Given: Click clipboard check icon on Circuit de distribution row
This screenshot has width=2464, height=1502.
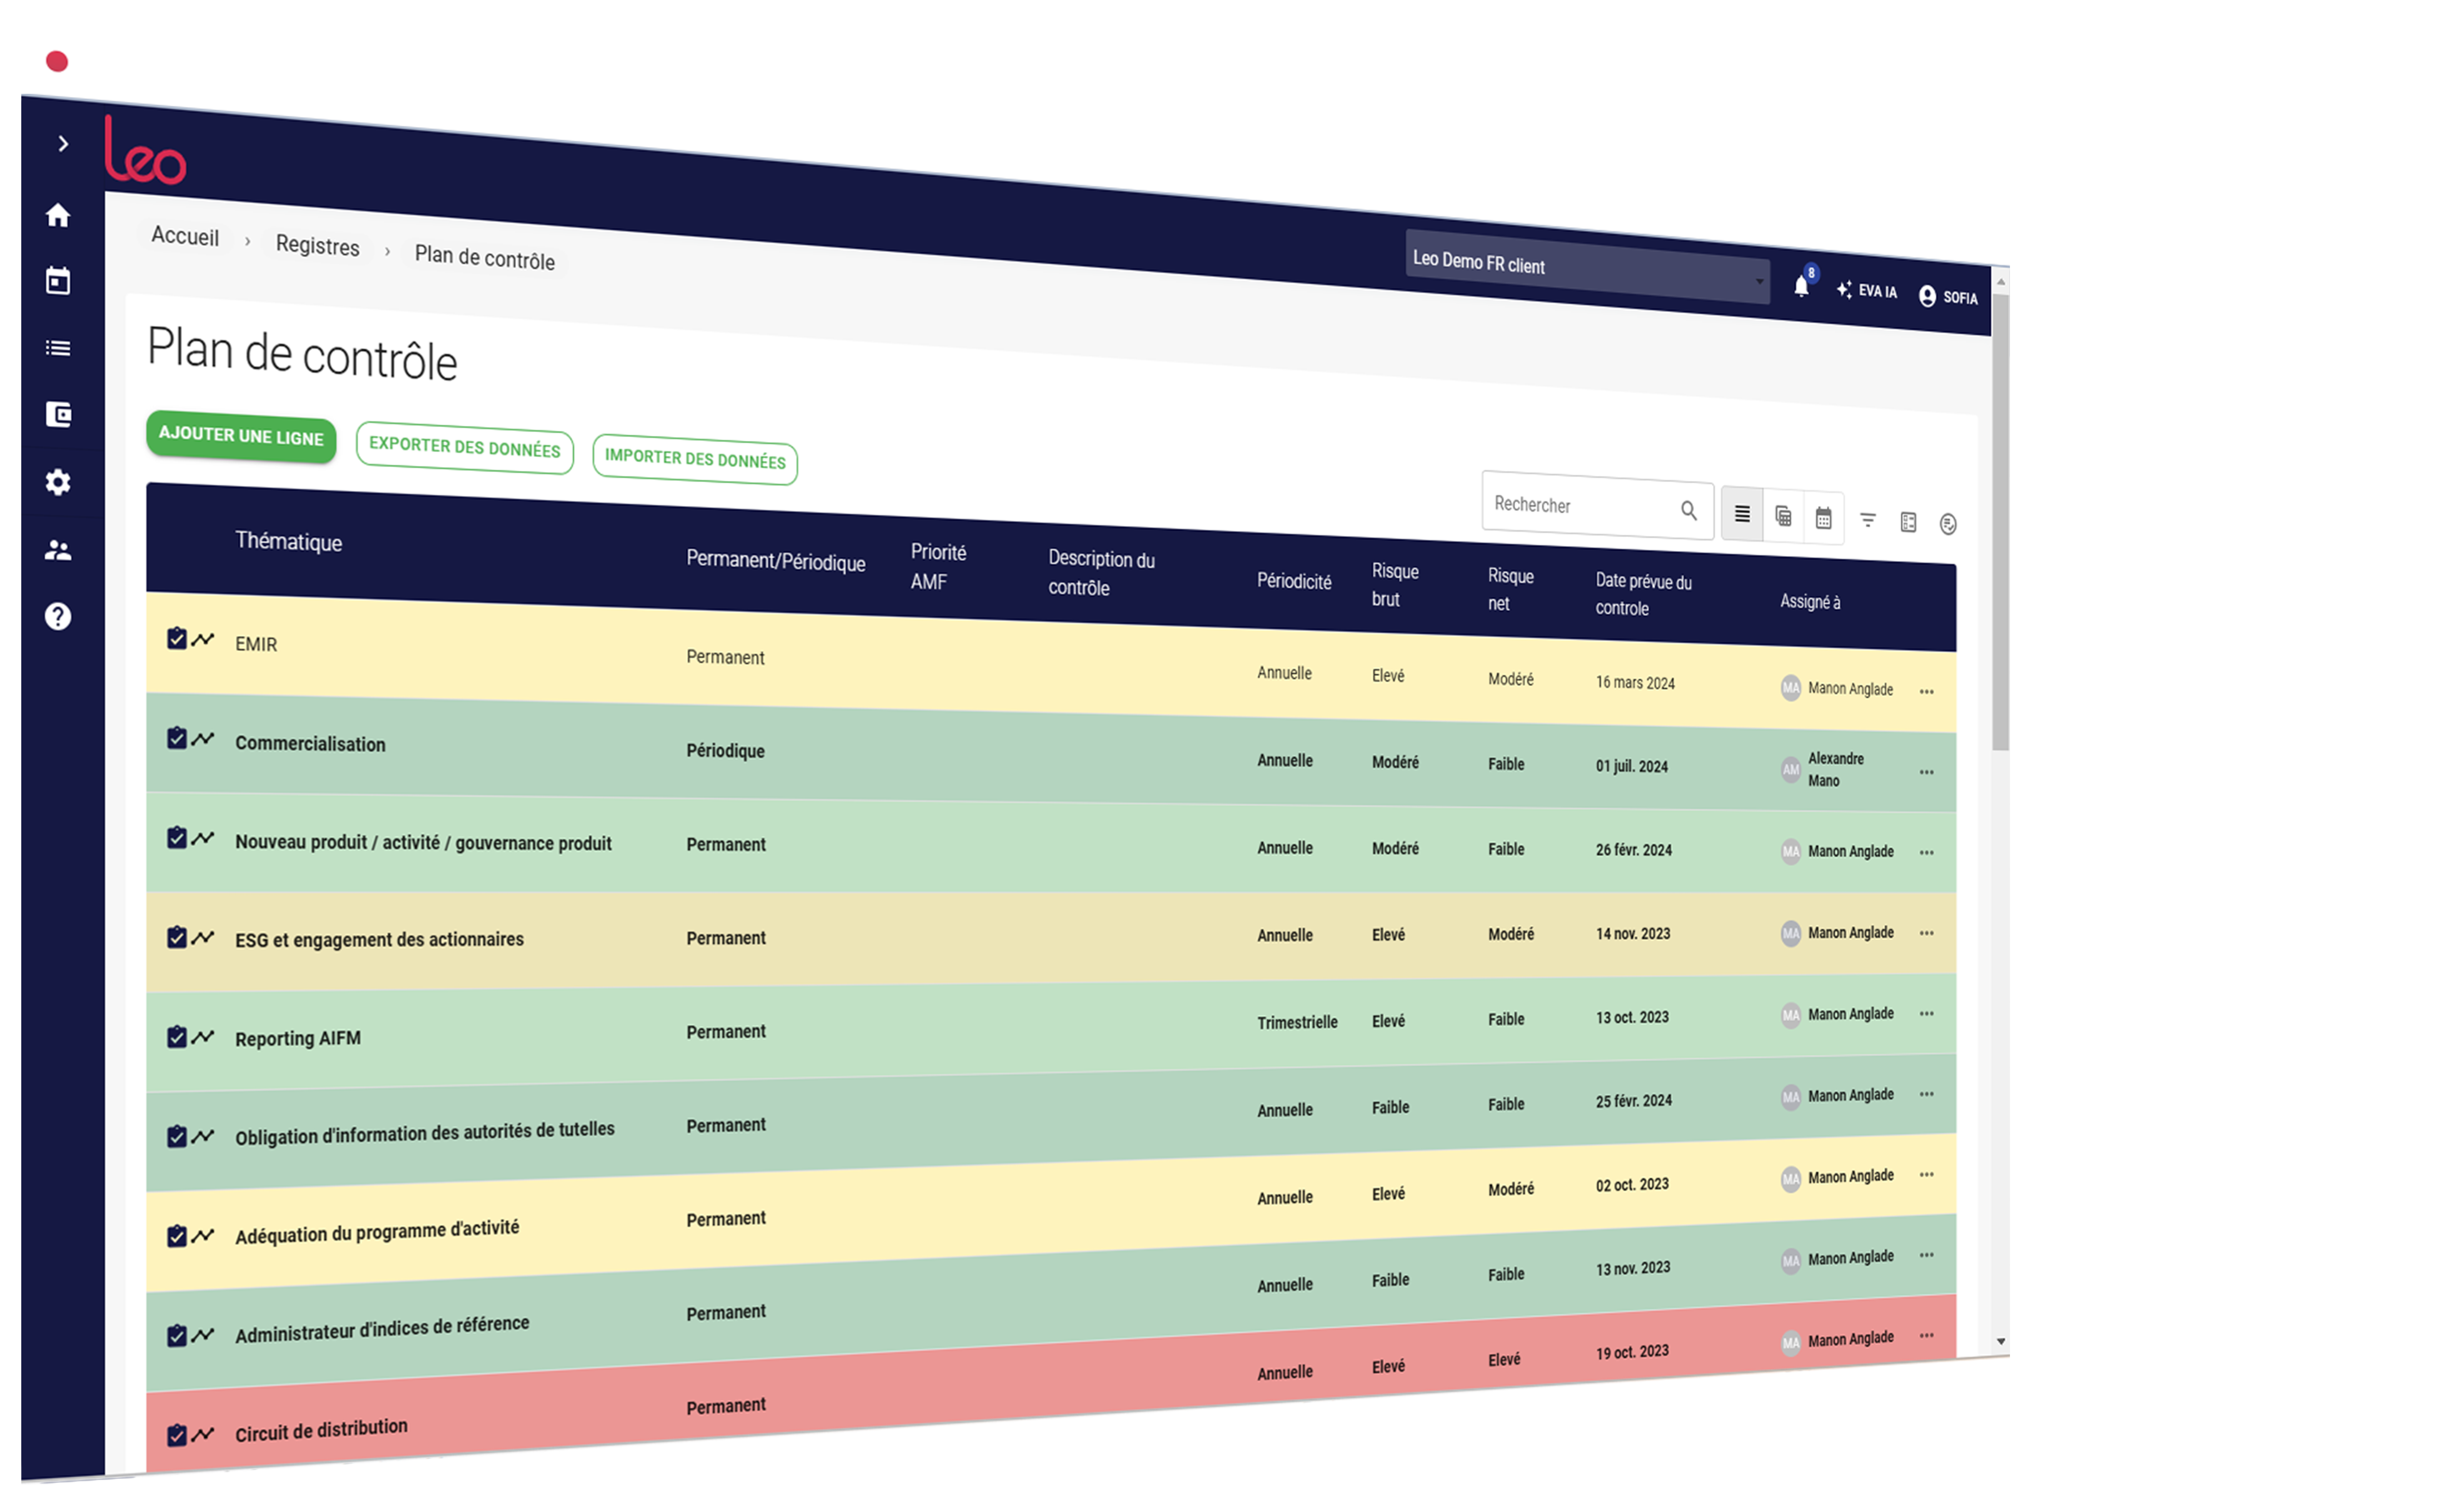Looking at the screenshot, I should [177, 1435].
